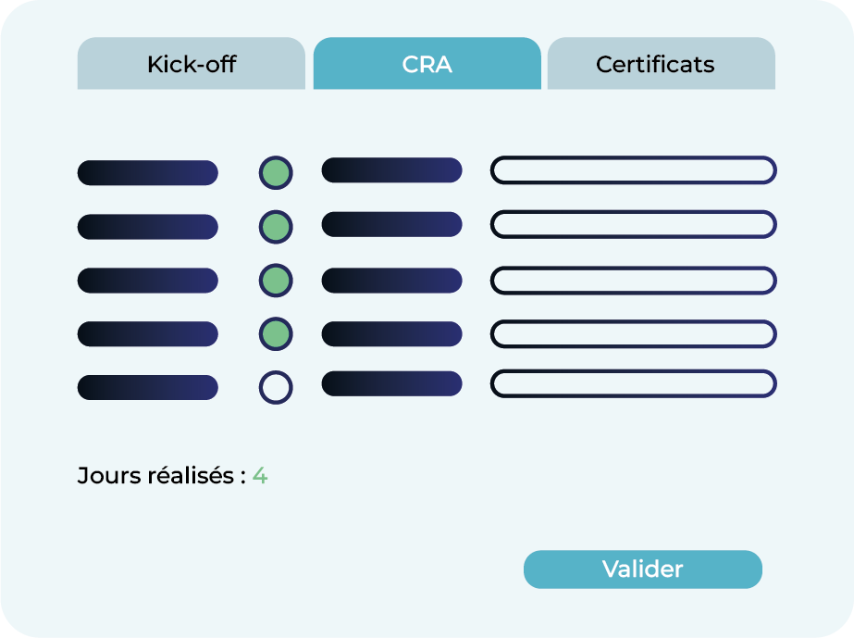Toggle the third row green circle
The height and width of the screenshot is (638, 854).
(x=276, y=280)
